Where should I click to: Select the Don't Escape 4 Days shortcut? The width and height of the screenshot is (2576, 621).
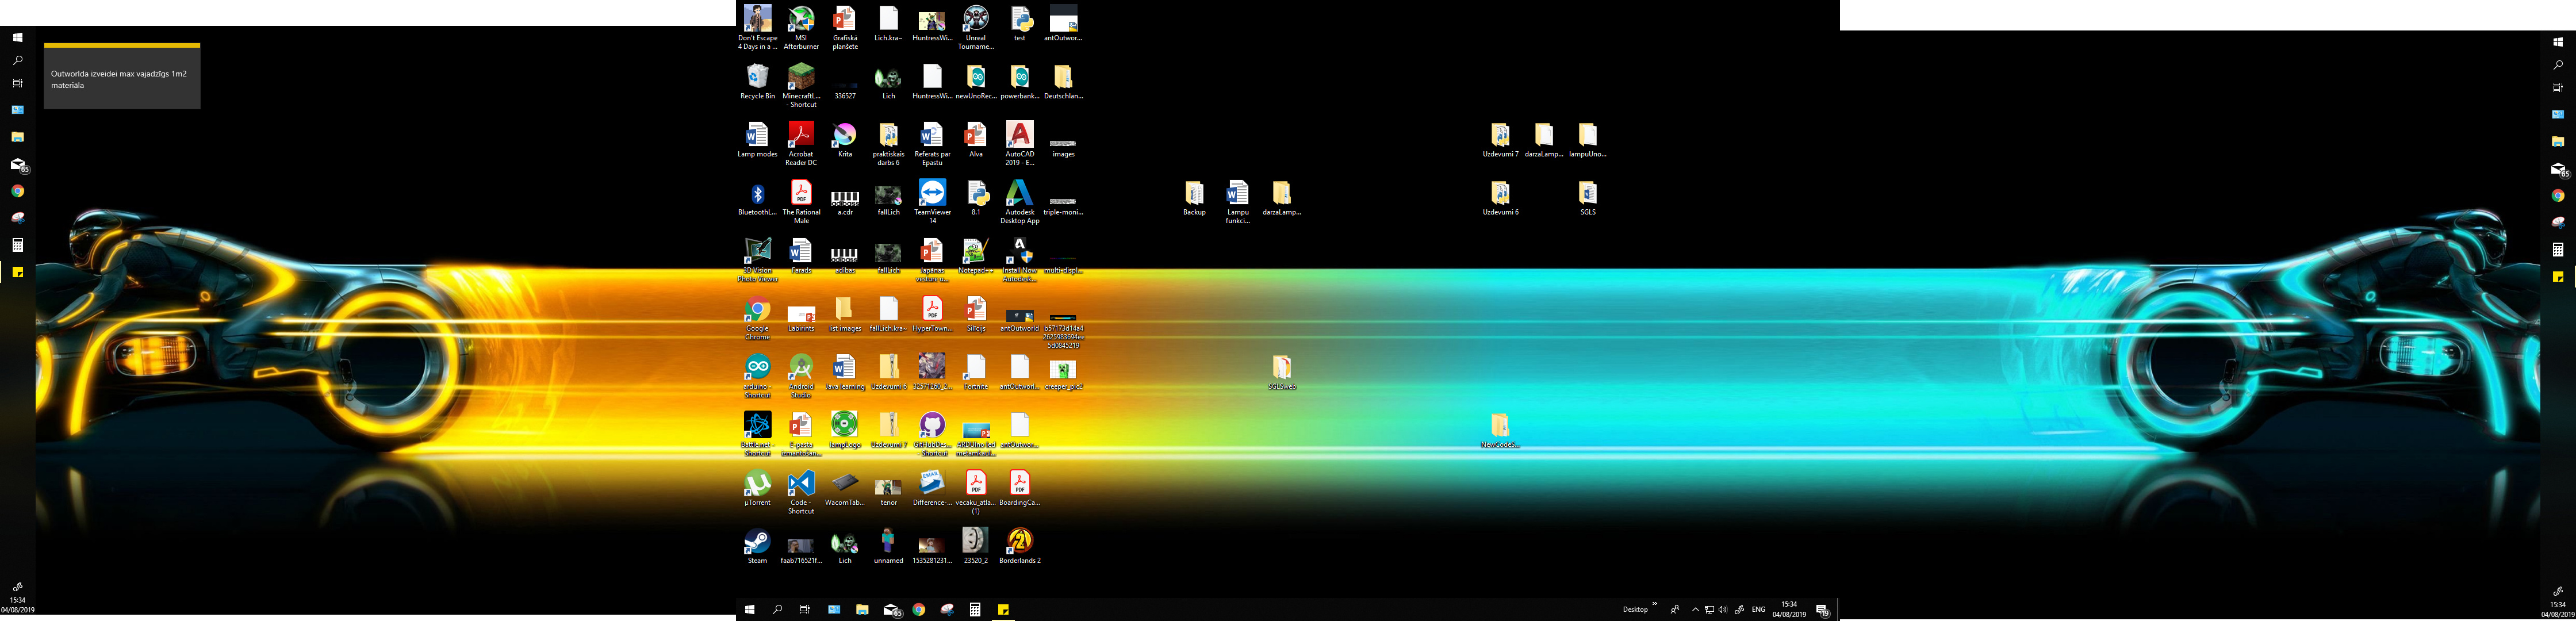coord(757,27)
